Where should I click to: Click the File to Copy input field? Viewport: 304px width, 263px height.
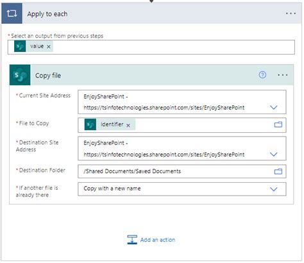point(182,125)
